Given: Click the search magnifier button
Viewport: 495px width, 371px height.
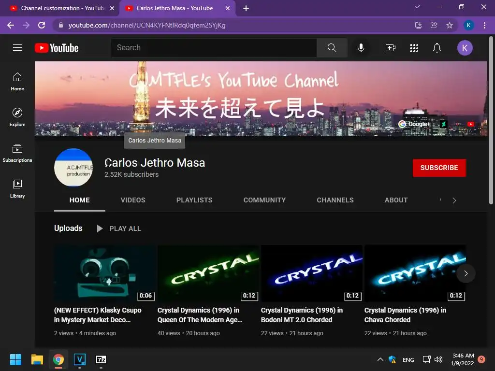Looking at the screenshot, I should pos(332,48).
